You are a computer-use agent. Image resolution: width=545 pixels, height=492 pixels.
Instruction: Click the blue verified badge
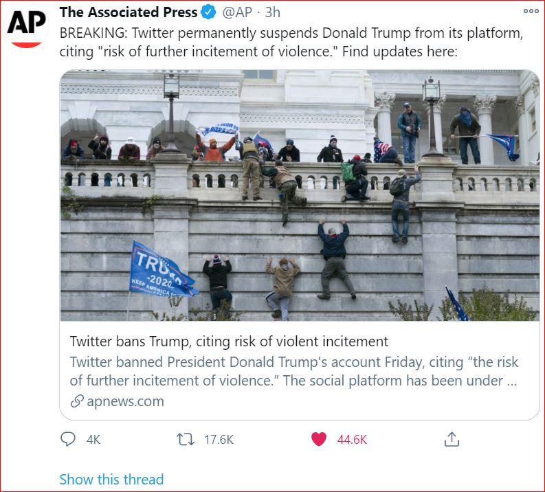pyautogui.click(x=209, y=12)
